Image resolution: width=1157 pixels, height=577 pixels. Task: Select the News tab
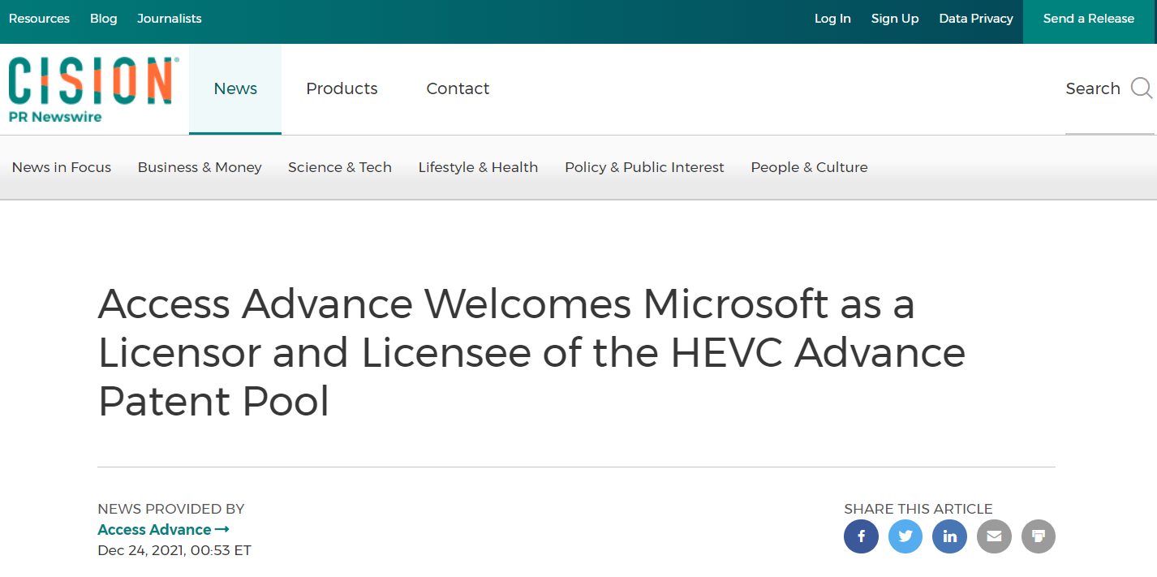[x=235, y=89]
